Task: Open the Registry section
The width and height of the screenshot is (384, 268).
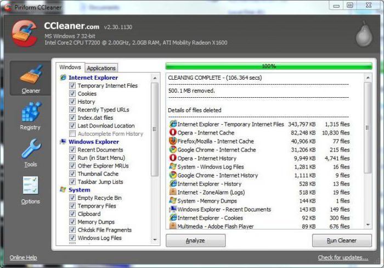Action: click(30, 116)
